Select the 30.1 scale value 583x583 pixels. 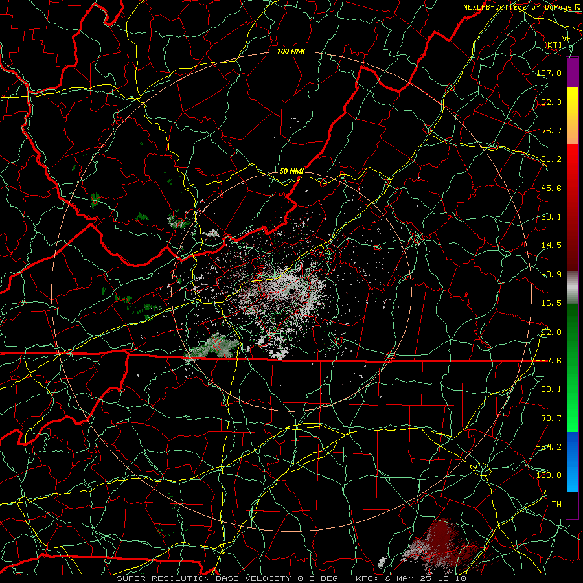[551, 217]
